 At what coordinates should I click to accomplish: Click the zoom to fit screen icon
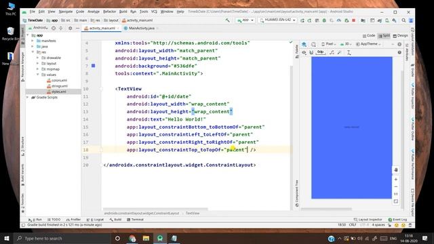point(396,201)
